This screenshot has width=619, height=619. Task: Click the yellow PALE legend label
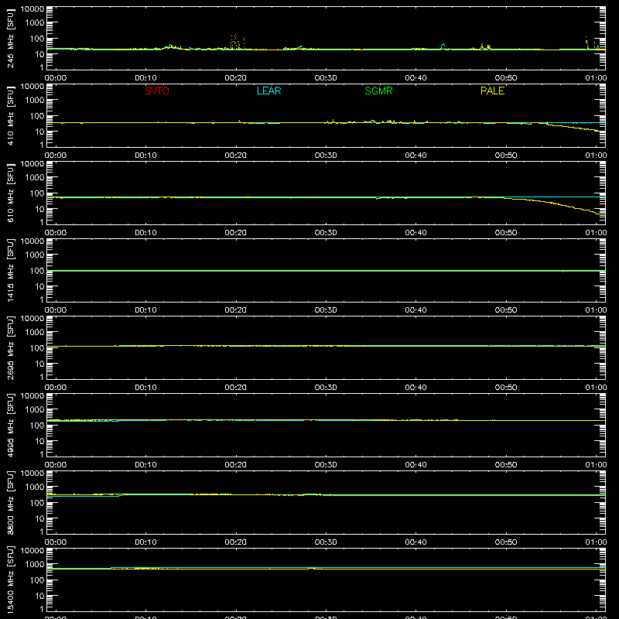pyautogui.click(x=492, y=91)
